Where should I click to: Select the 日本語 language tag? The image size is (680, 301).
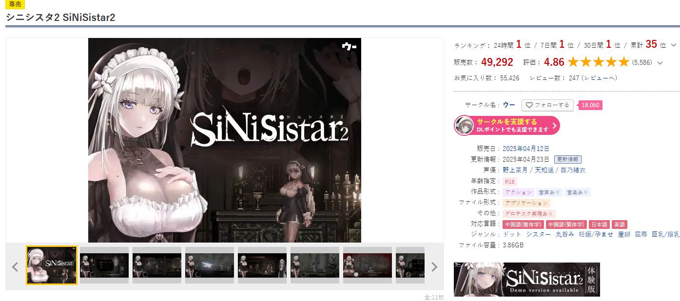click(599, 225)
